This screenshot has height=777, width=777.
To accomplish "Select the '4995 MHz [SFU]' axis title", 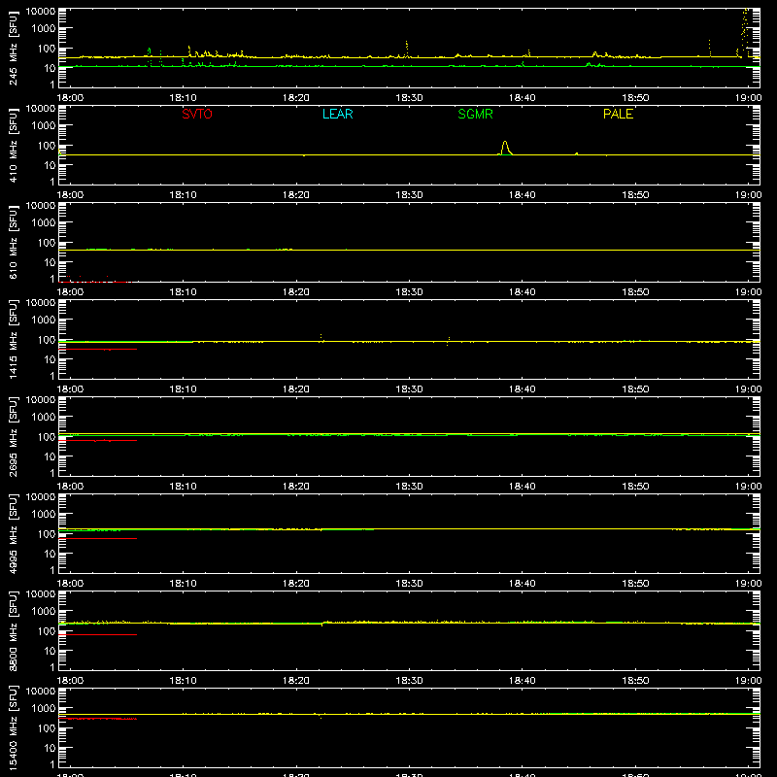I will 14,533.
